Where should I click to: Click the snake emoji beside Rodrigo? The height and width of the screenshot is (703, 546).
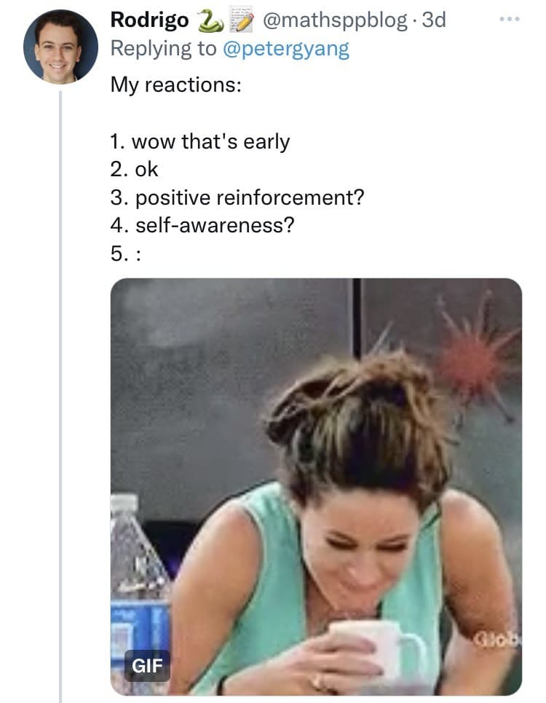click(x=210, y=20)
